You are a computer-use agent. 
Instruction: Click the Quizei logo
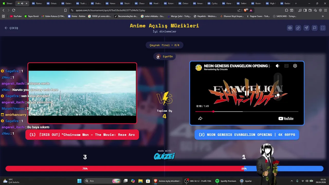(164, 156)
